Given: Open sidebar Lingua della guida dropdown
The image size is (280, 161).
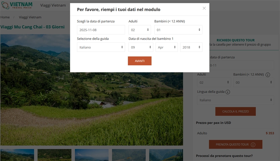Looking at the screenshot, I should (x=235, y=100).
